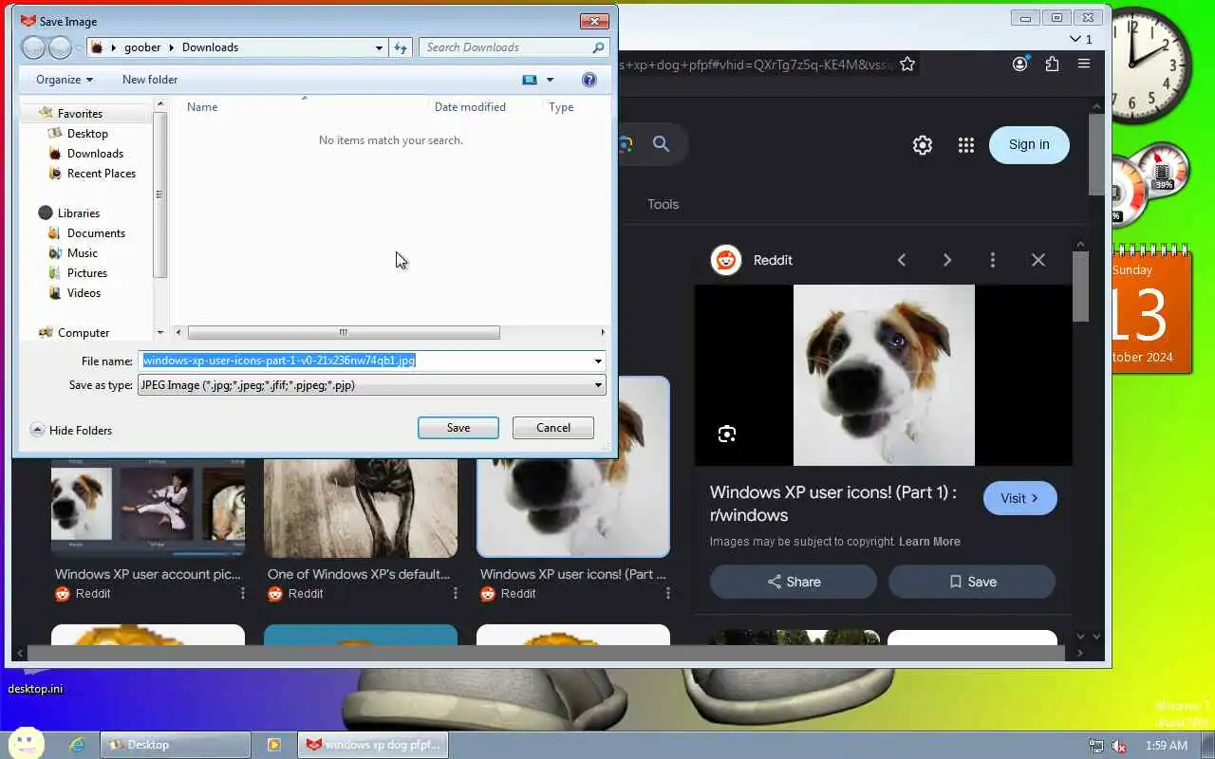The image size is (1215, 759).
Task: Open Music library
Action: [x=82, y=253]
